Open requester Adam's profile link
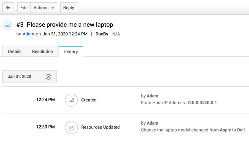Screen dimensions: 249x147 pos(28,34)
